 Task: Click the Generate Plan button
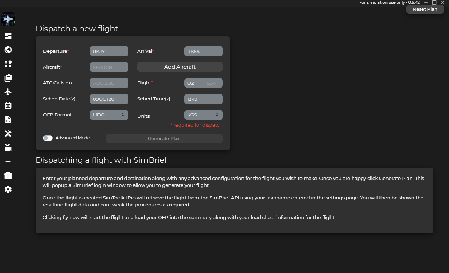click(x=164, y=138)
